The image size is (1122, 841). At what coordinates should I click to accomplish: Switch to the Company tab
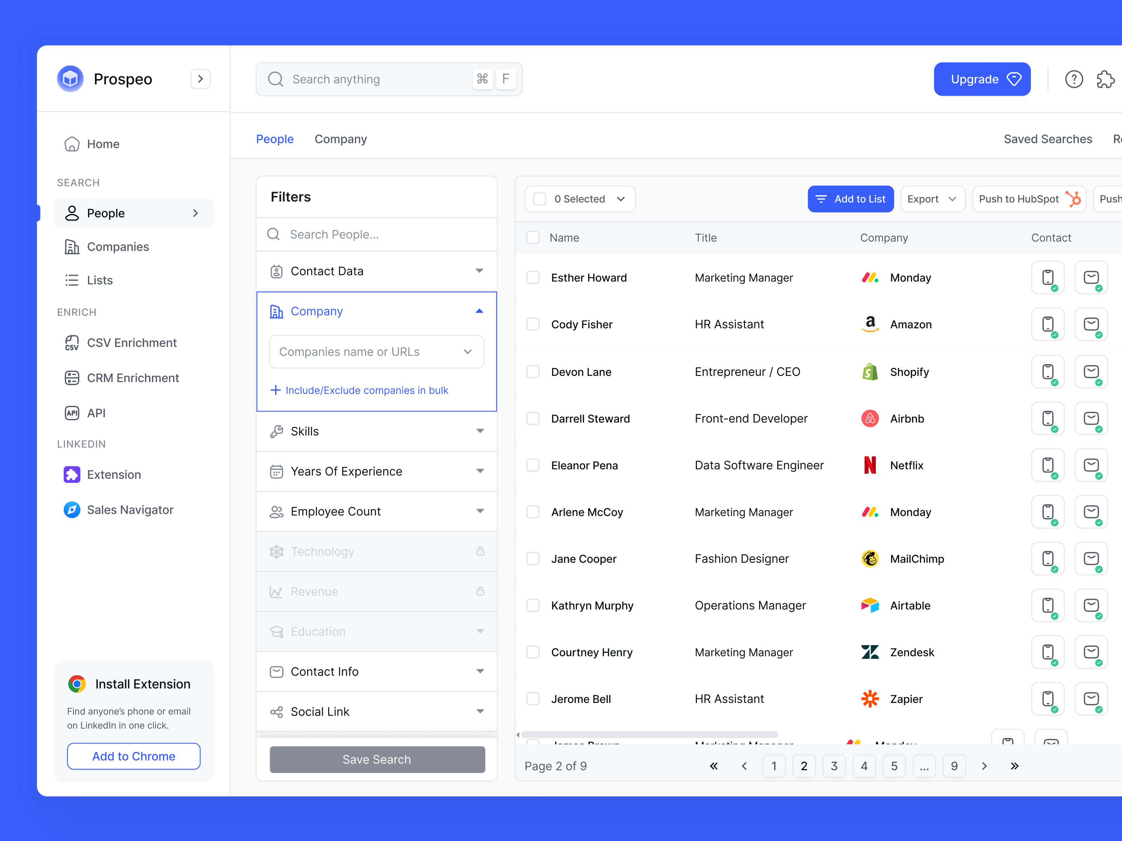tap(340, 139)
